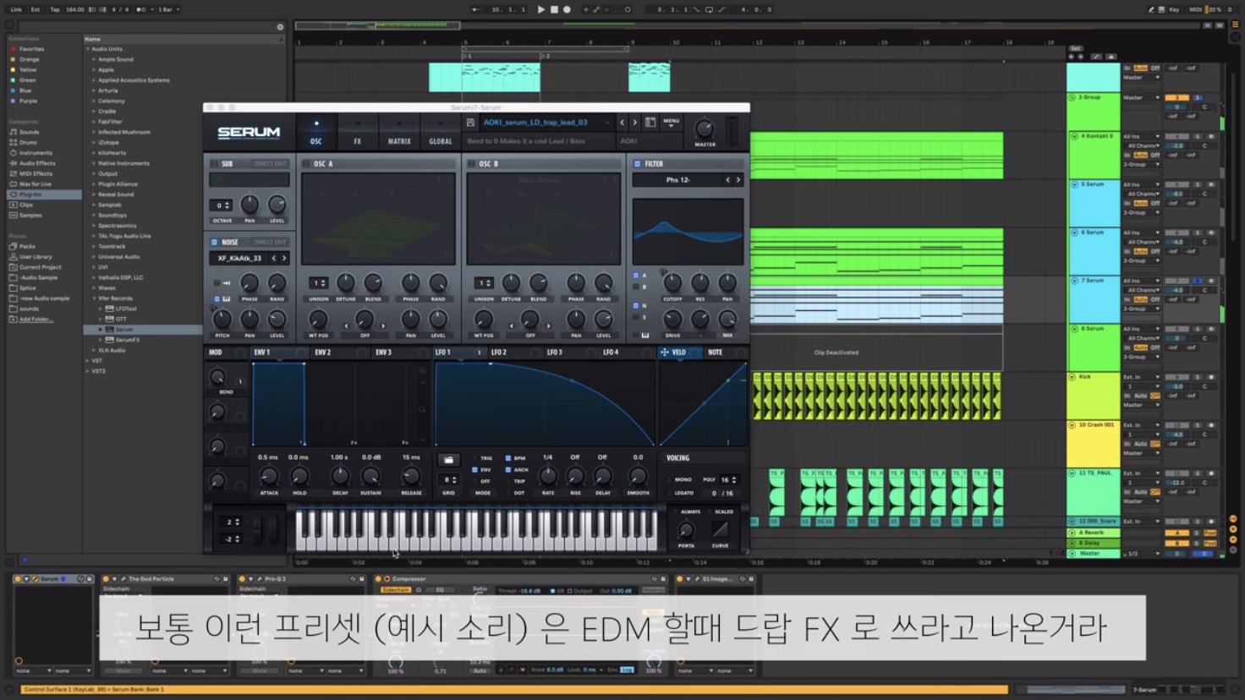
Task: Expand the Xfer Records folder
Action: pos(94,298)
